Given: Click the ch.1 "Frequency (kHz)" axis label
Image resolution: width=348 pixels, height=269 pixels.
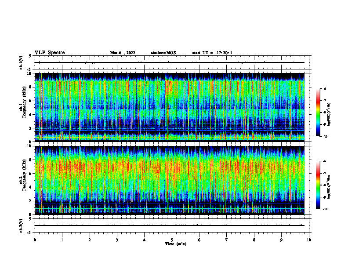Looking at the screenshot, I should point(24,102).
